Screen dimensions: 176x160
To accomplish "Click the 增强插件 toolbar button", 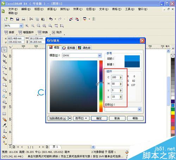I will [x=26, y=32].
